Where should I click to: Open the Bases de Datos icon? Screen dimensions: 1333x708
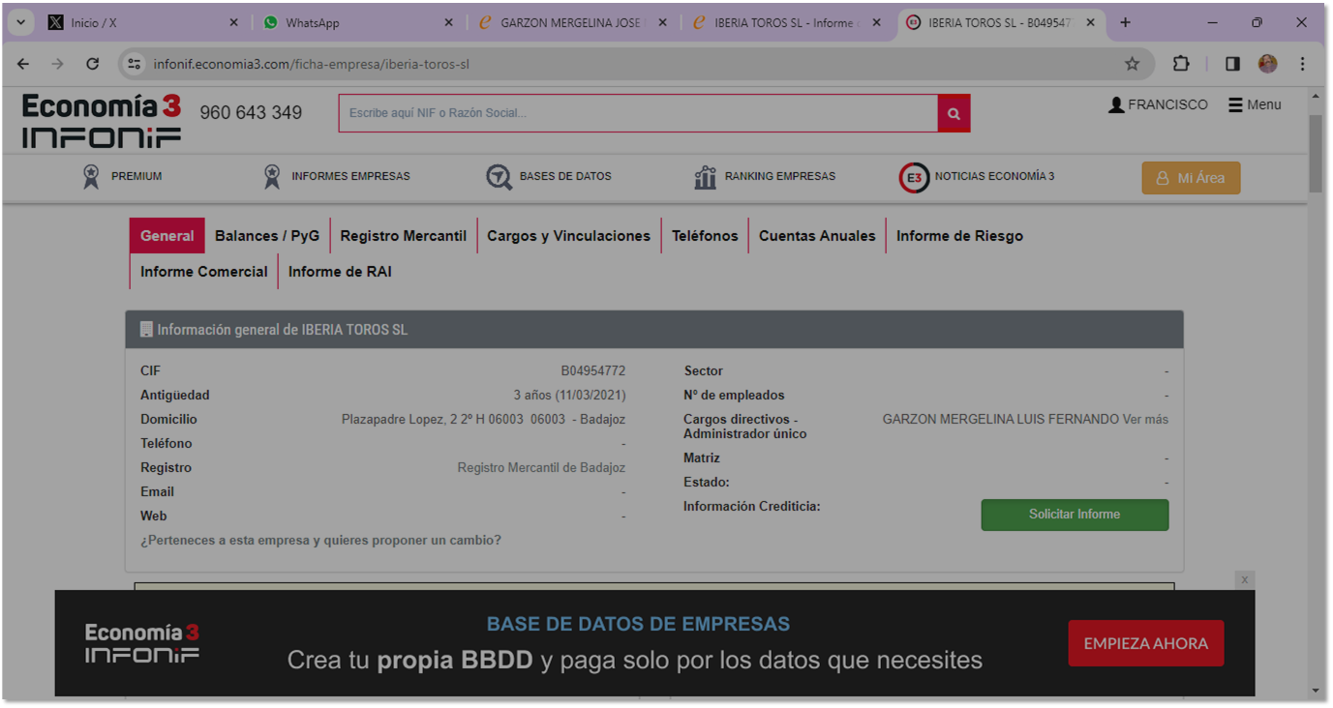tap(499, 177)
